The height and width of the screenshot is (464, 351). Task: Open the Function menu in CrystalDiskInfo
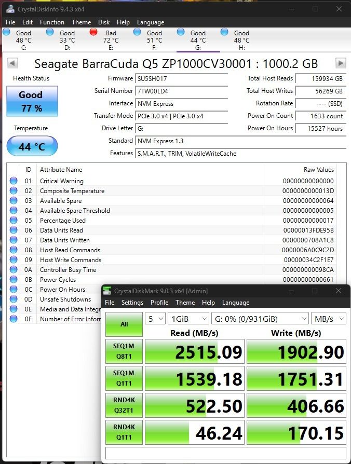(52, 22)
